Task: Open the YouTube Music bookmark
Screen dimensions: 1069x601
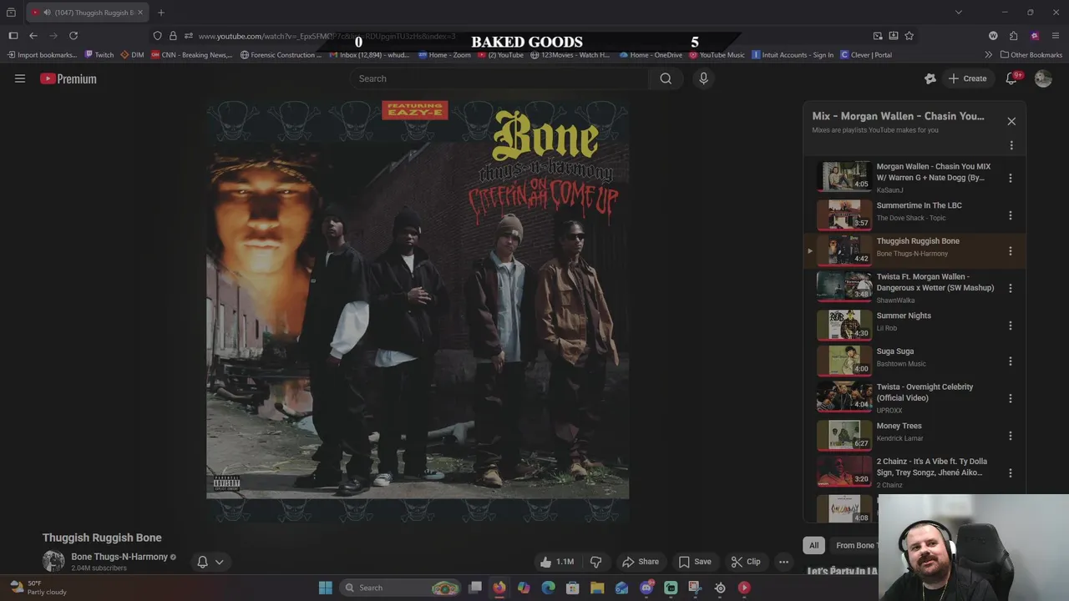Action: pos(717,55)
